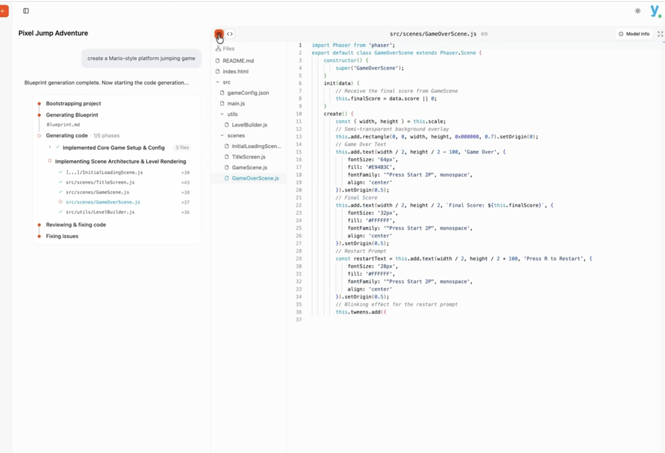
Task: Switch to code view brackets icon
Action: [230, 34]
